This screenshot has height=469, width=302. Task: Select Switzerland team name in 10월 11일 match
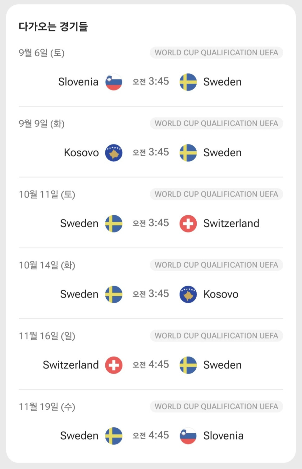click(x=231, y=223)
